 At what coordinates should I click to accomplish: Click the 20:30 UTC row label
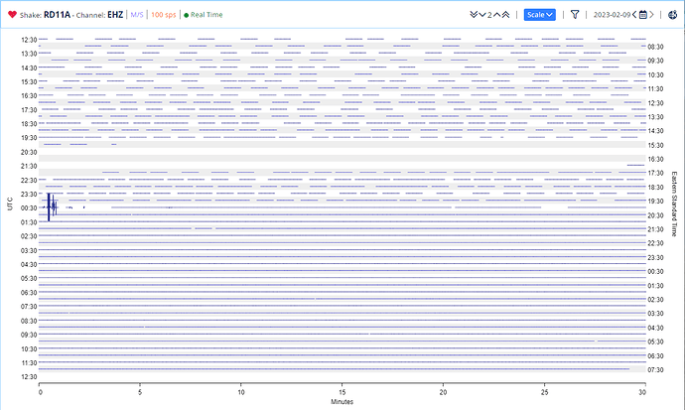coord(29,152)
